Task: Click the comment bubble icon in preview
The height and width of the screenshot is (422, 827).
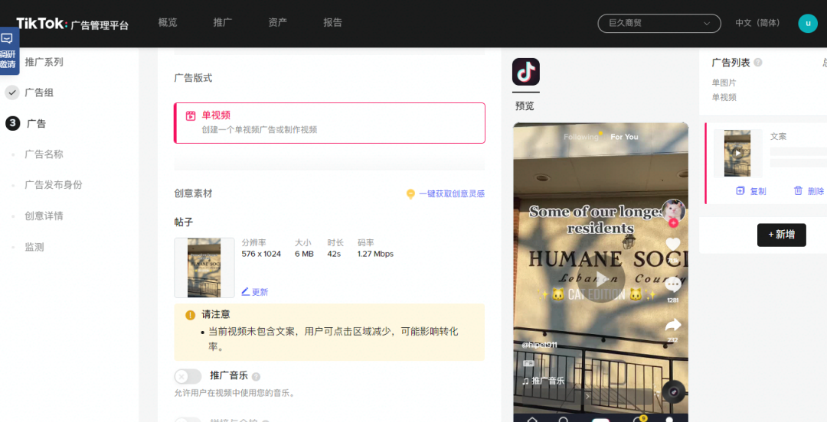Action: click(x=672, y=285)
